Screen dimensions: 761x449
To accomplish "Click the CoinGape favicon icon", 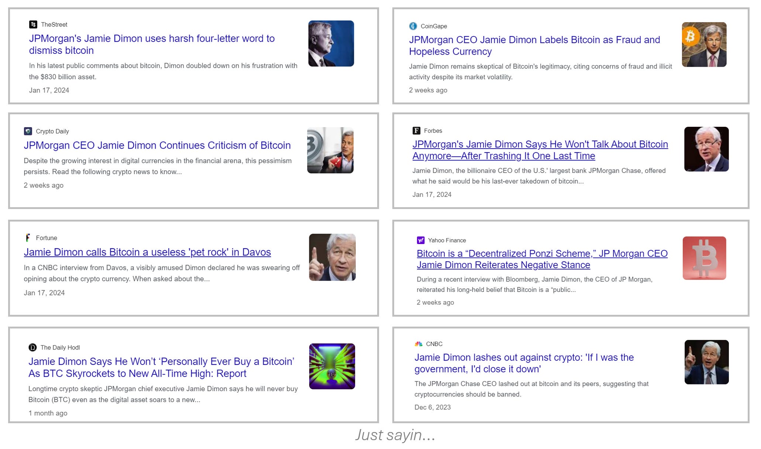I will pyautogui.click(x=413, y=26).
